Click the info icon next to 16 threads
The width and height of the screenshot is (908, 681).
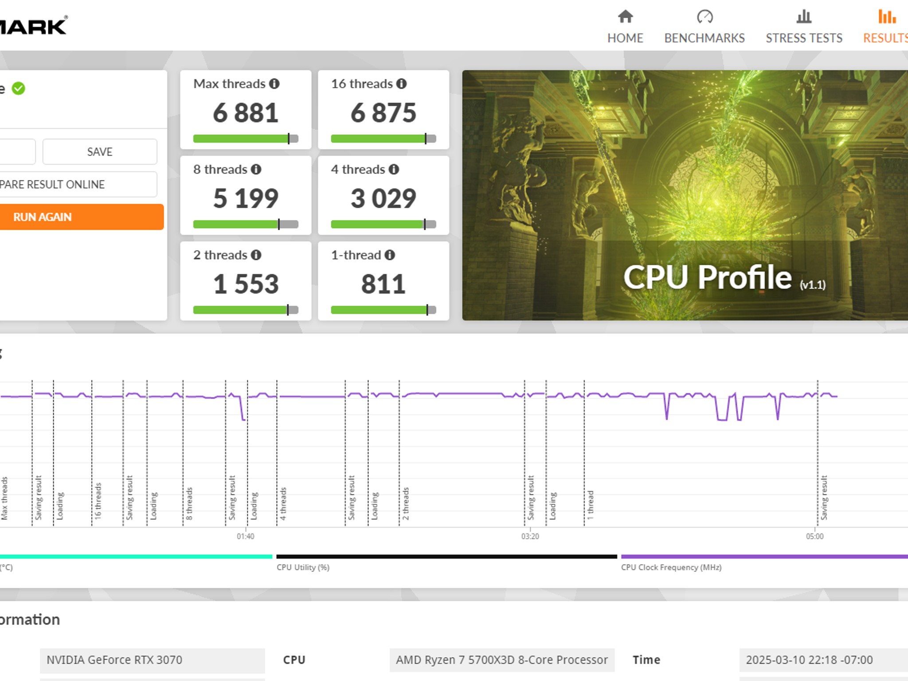[x=401, y=84]
